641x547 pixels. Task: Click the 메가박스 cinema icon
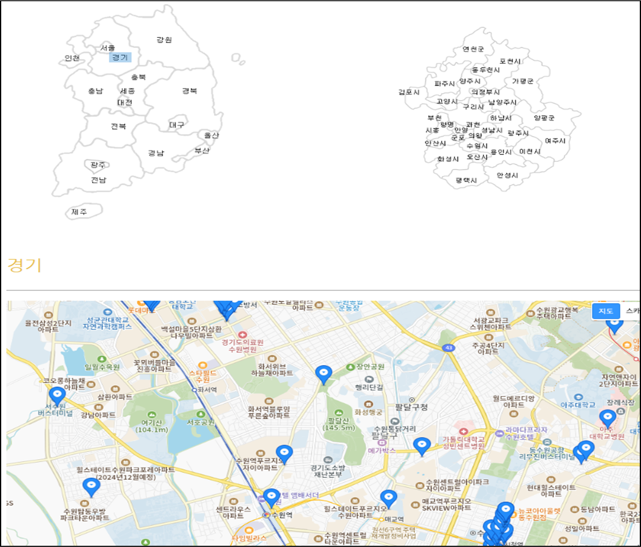(x=382, y=443)
